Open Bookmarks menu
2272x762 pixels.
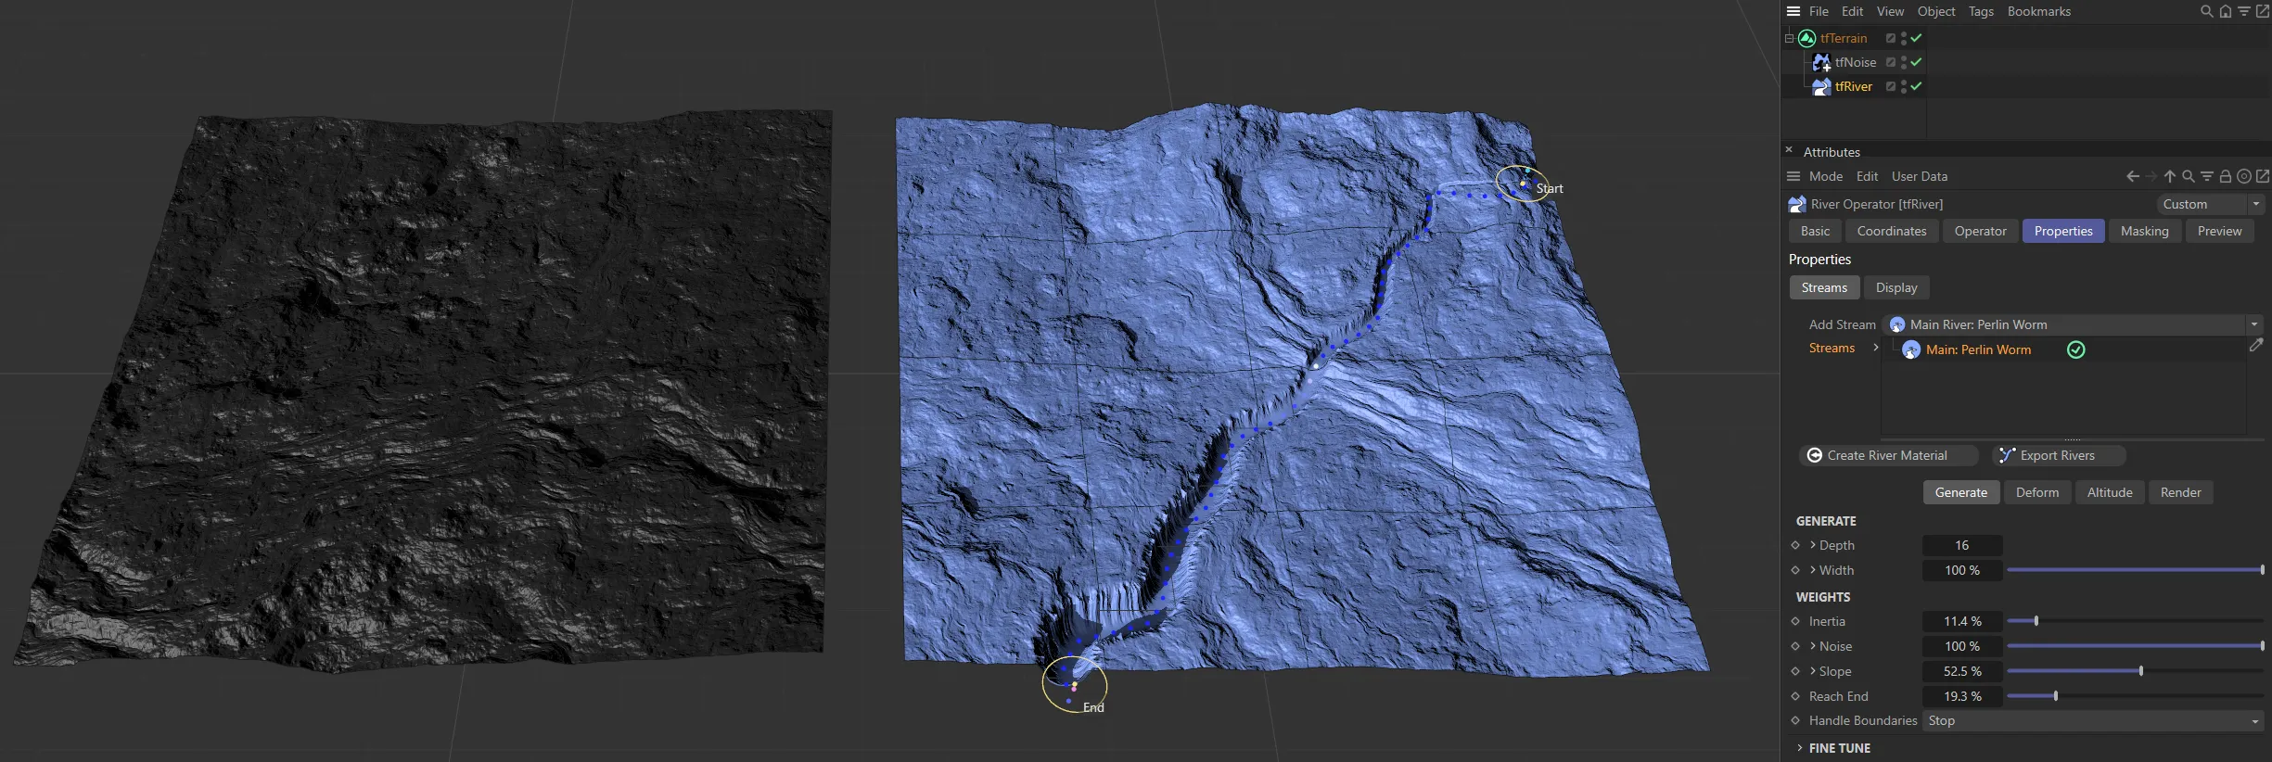tap(2038, 11)
